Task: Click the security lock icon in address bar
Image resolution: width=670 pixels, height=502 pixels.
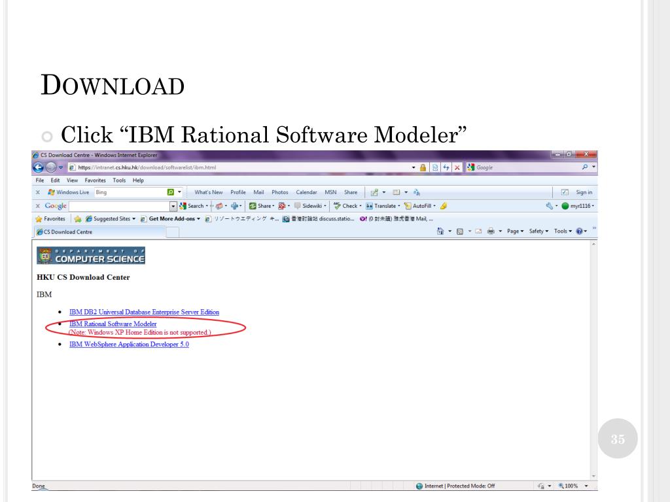Action: 423,167
